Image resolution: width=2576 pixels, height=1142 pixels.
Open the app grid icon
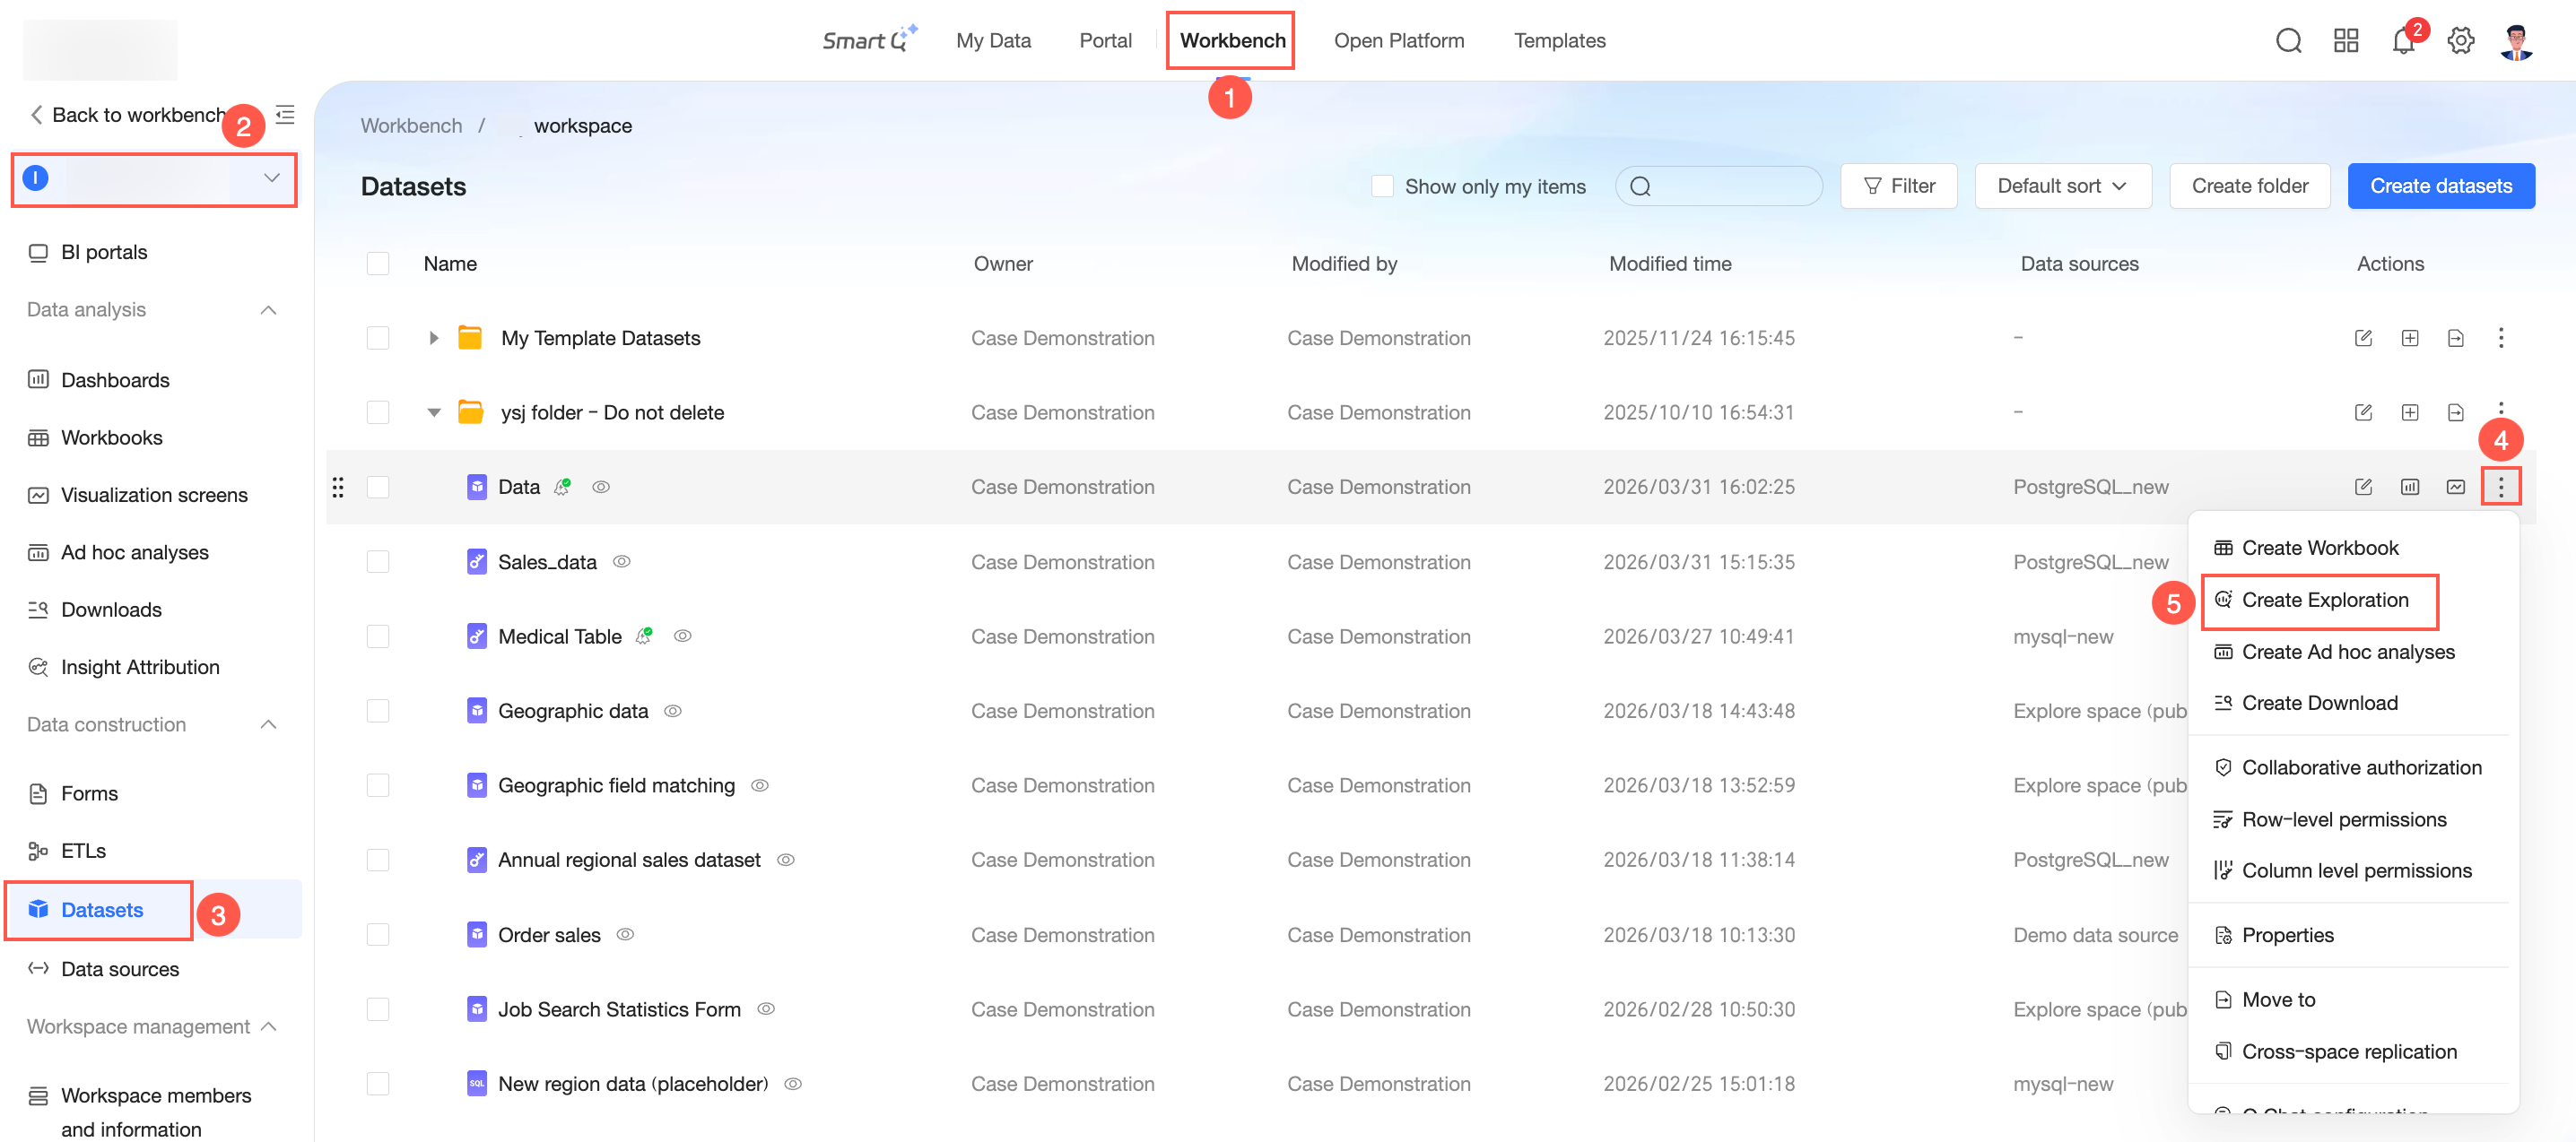(x=2345, y=41)
